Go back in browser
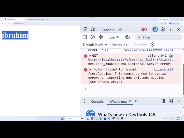Image resolution: width=184 pixels, height=138 pixels. point(2,23)
